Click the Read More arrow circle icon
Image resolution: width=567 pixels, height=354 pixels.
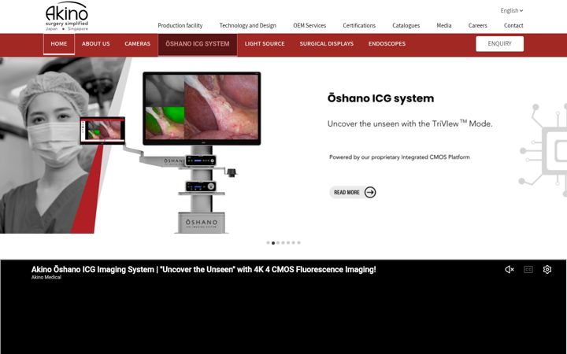click(370, 192)
